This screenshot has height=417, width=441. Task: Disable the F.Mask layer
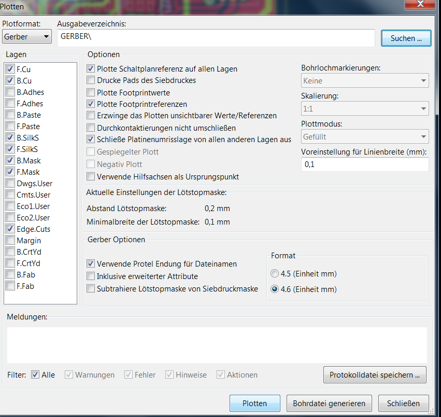coord(10,172)
